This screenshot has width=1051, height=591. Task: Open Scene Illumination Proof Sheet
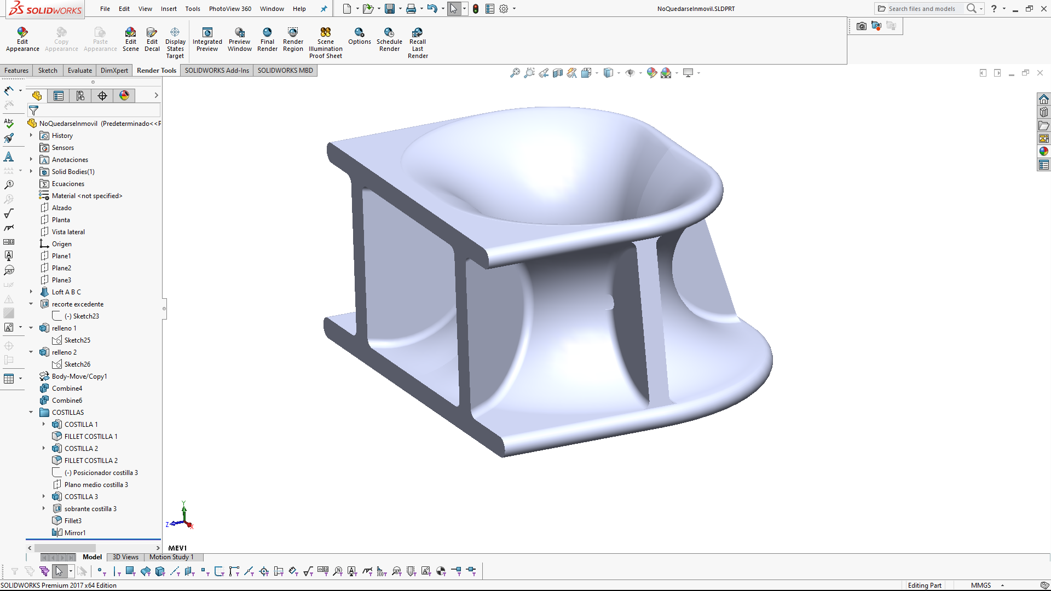click(x=326, y=43)
